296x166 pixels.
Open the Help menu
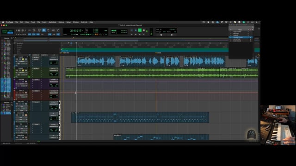pos(91,22)
